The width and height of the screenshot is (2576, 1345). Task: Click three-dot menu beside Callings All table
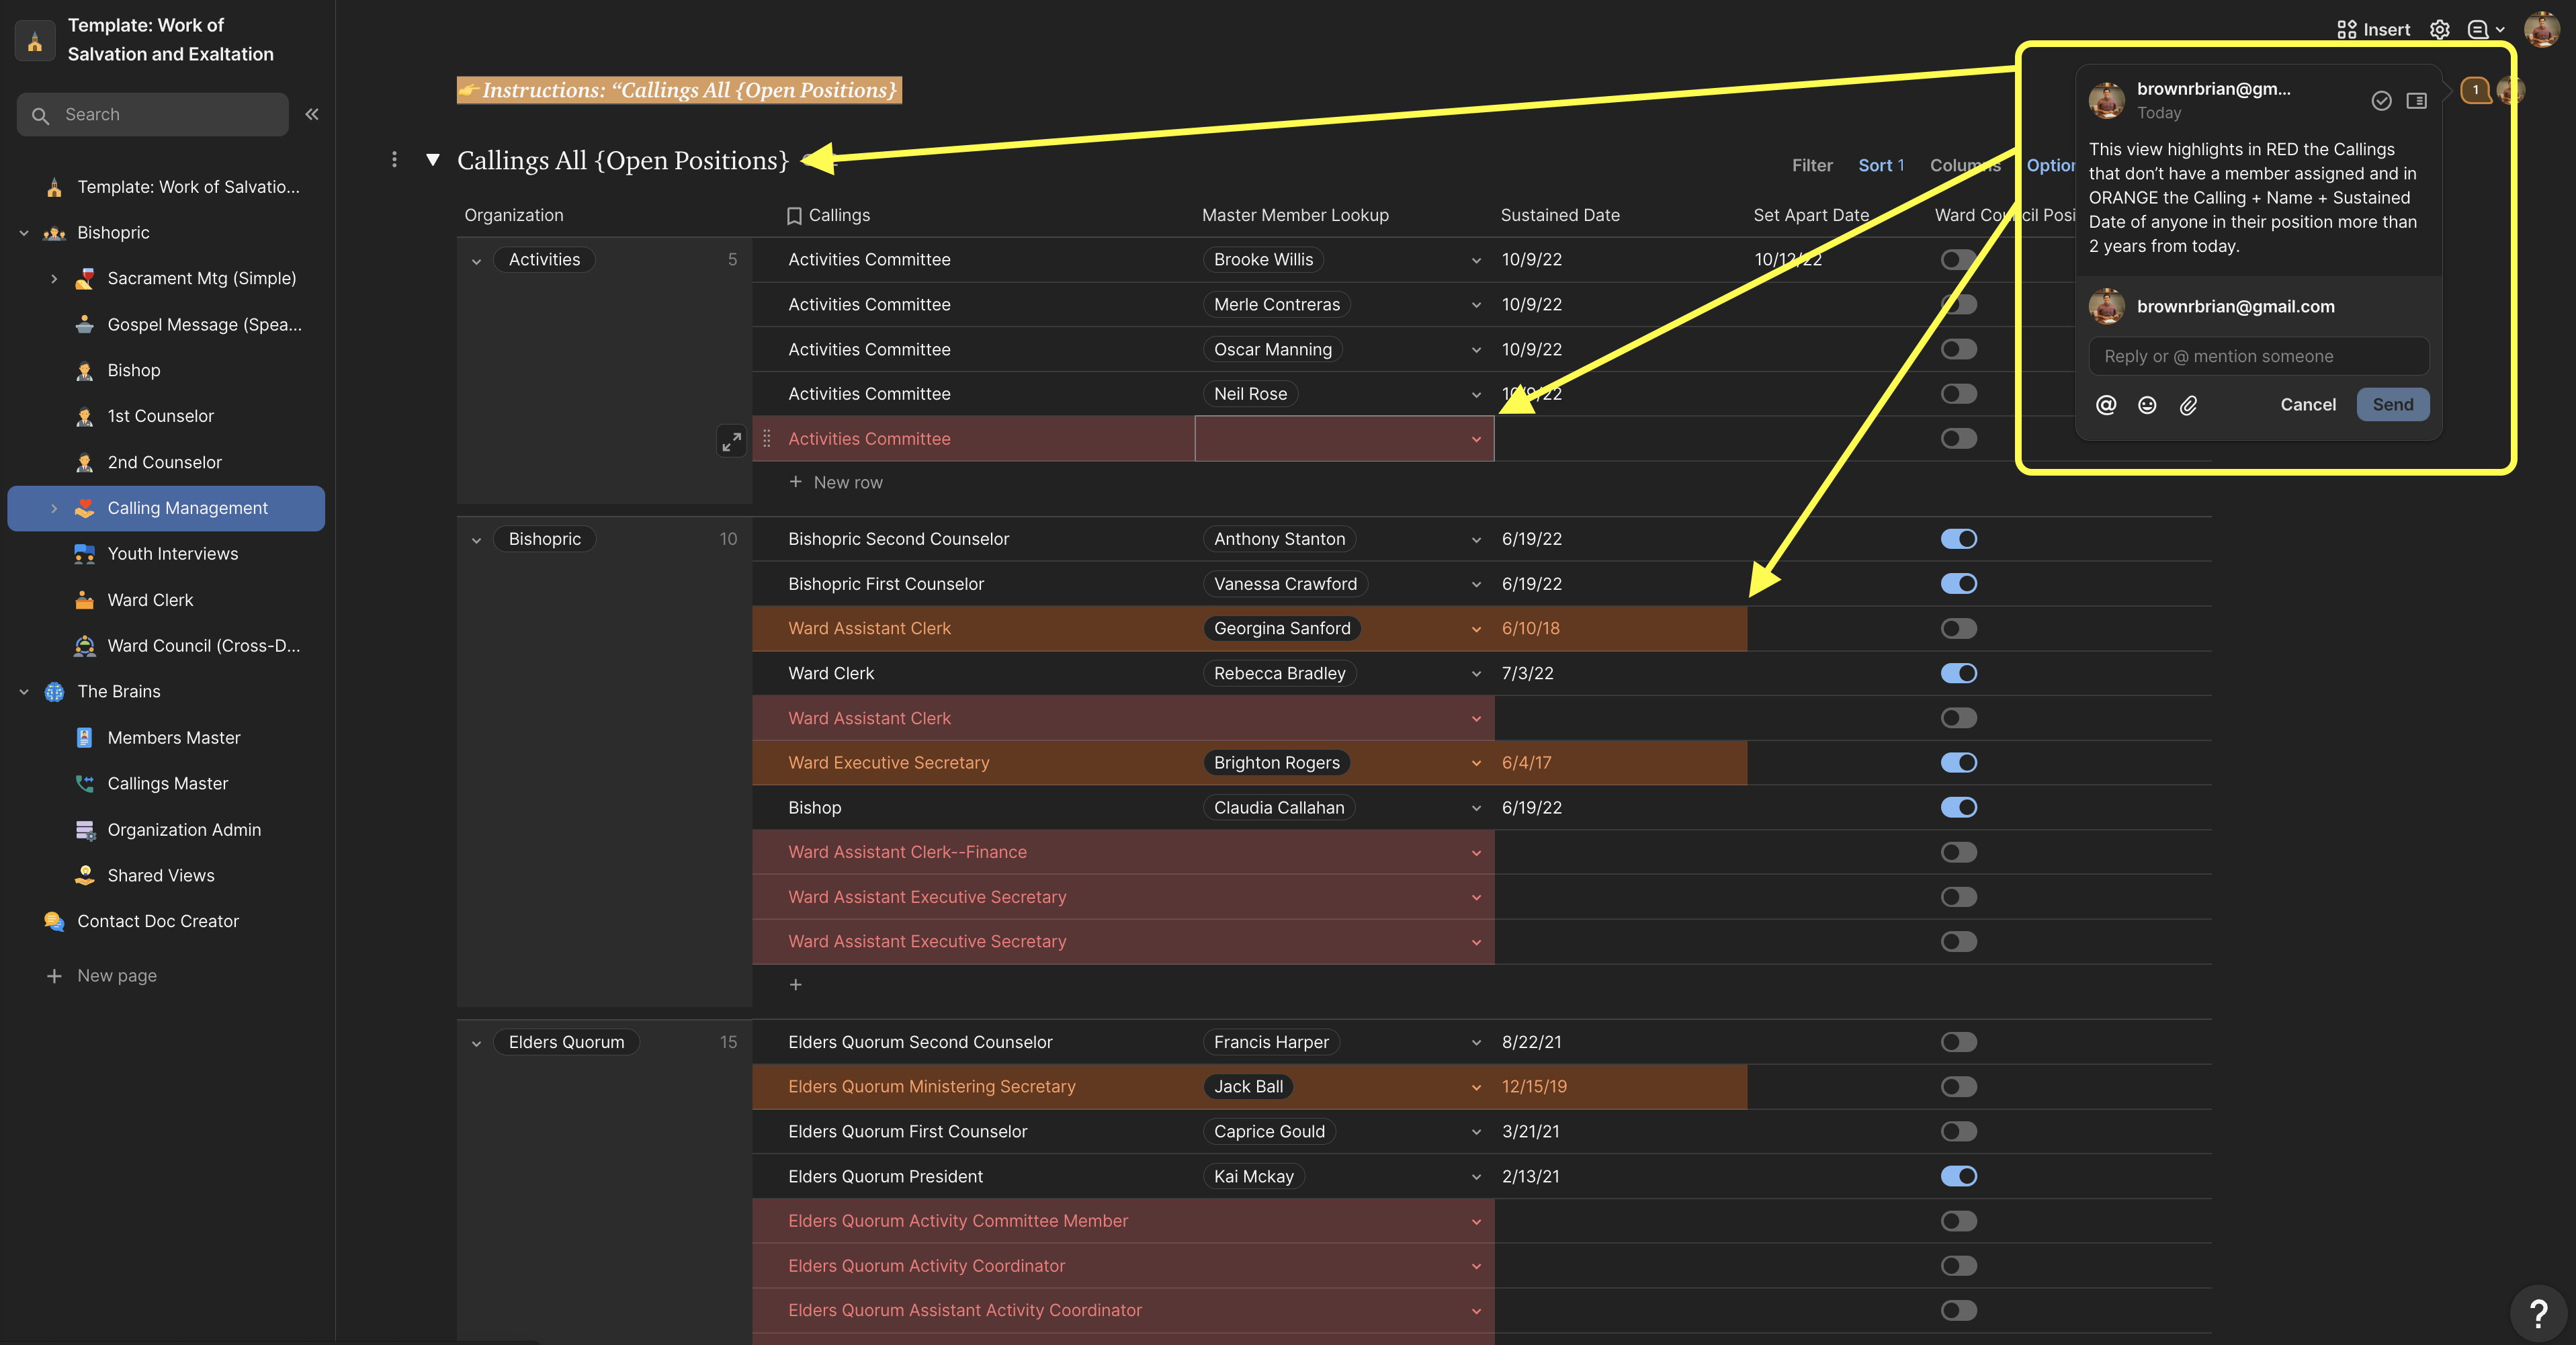point(394,160)
